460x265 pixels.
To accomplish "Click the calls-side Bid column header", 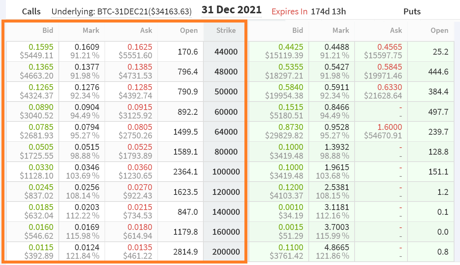I will [48, 31].
